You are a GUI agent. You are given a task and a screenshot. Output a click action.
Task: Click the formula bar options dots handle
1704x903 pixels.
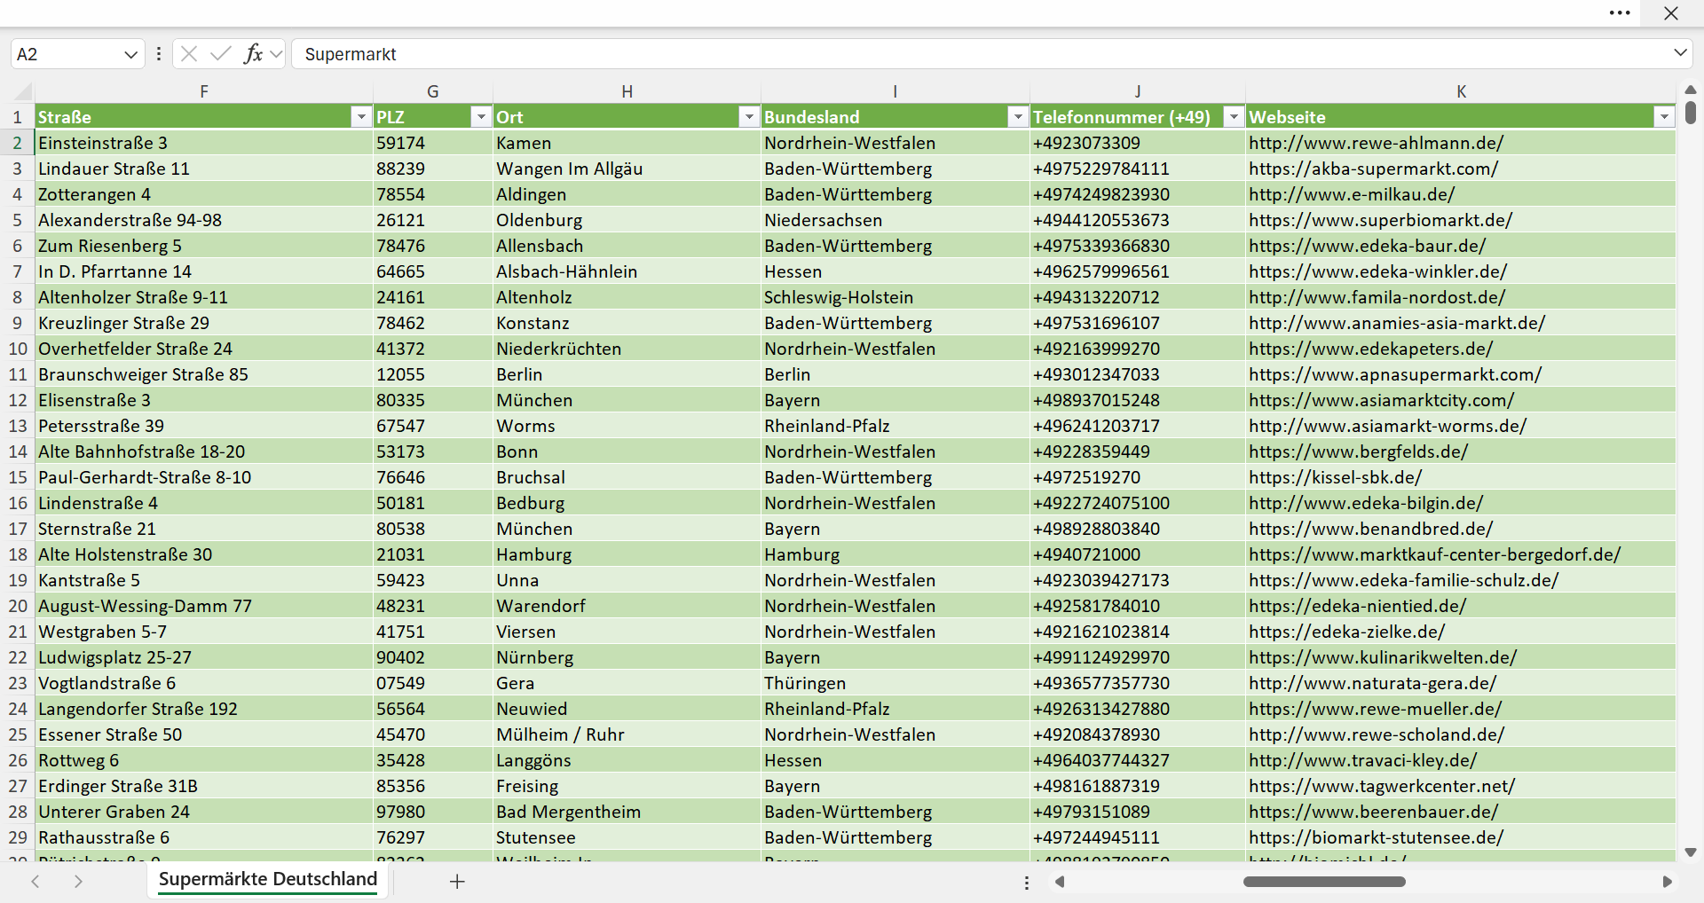coord(159,54)
